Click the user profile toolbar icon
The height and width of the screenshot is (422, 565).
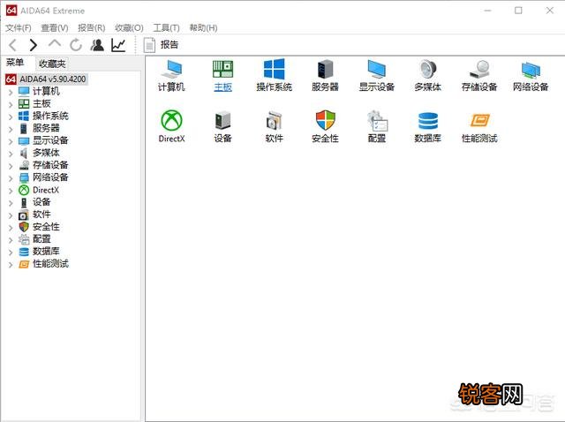coord(97,45)
